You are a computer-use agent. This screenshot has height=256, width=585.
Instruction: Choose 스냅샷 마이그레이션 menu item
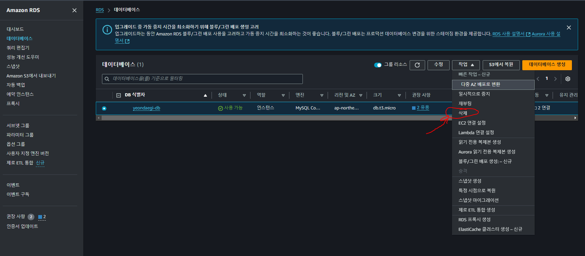[493, 200]
